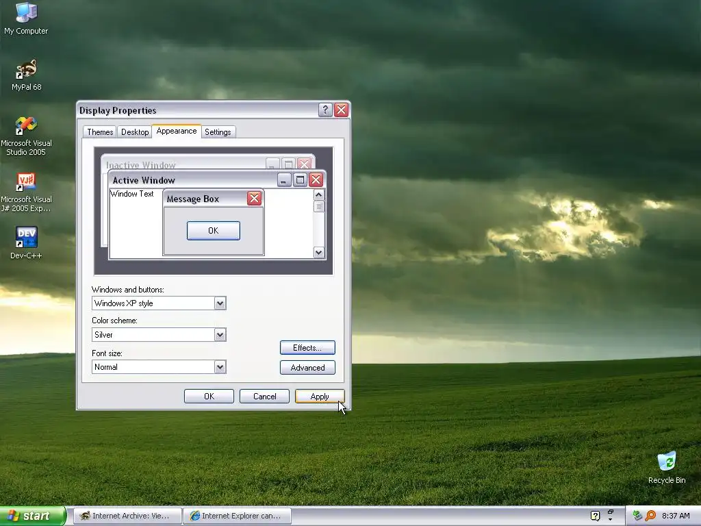Click the Active Window preview close icon
This screenshot has width=701, height=526.
(316, 180)
